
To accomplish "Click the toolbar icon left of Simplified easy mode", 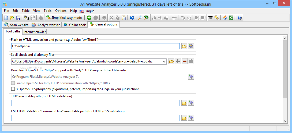I will coord(41,18).
